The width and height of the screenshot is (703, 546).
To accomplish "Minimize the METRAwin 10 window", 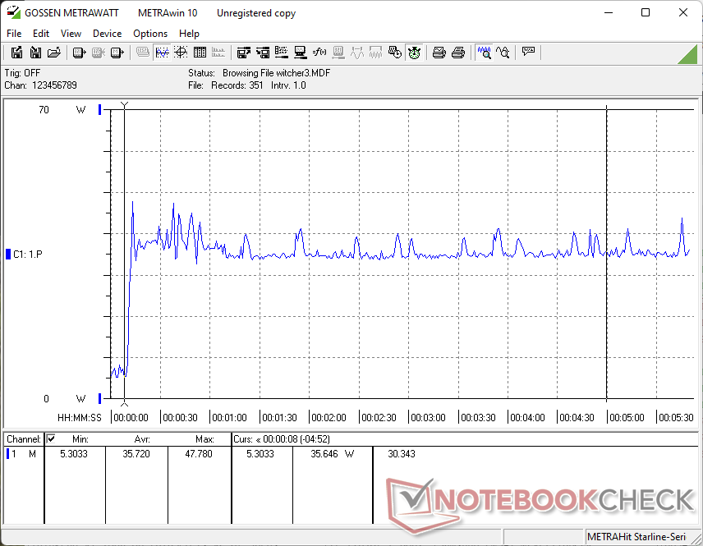I will tap(609, 12).
